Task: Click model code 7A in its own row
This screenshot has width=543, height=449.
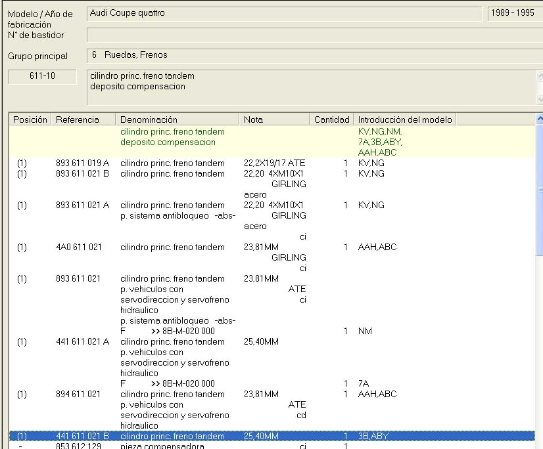Action: (x=364, y=383)
